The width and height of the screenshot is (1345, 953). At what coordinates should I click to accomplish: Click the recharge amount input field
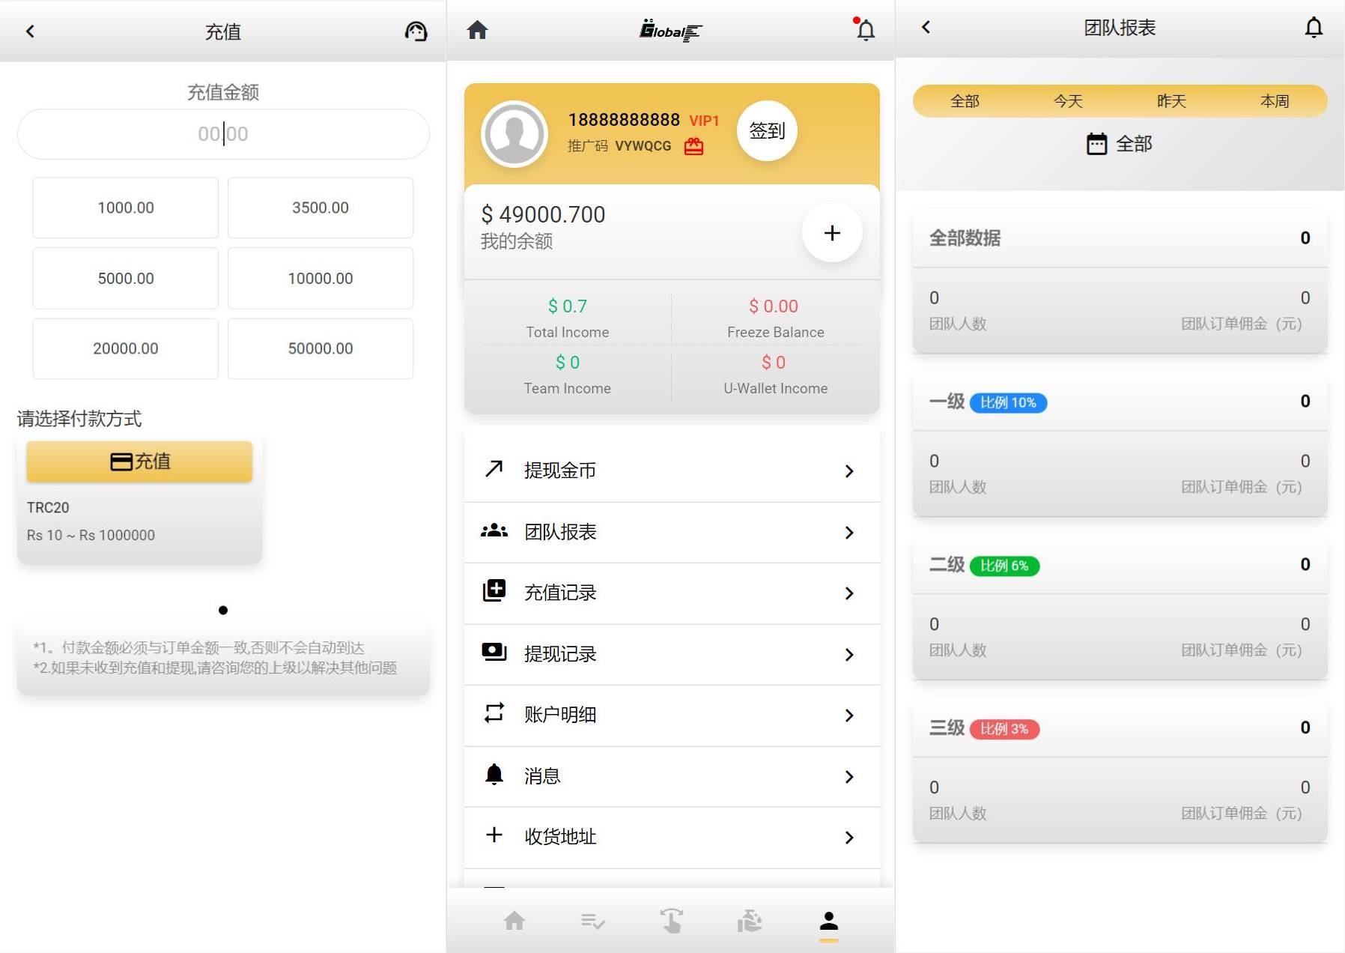click(223, 134)
